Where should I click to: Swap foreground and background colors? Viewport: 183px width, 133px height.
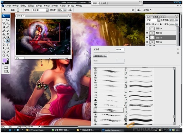(8, 59)
